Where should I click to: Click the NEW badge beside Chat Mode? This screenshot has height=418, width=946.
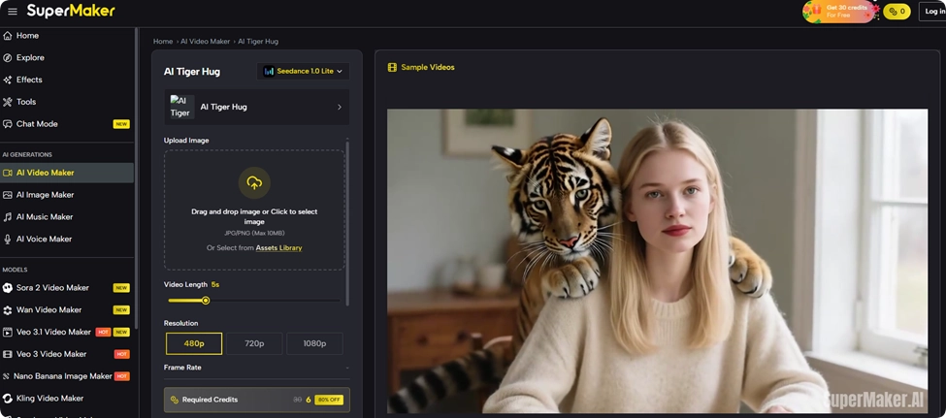pos(121,124)
